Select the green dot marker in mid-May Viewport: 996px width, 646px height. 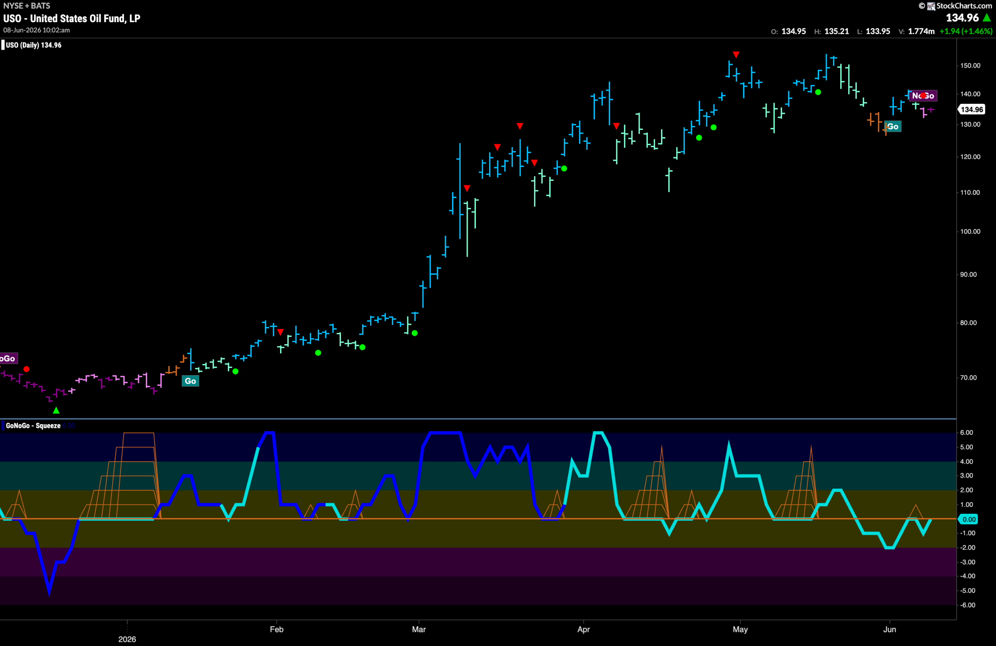click(818, 92)
